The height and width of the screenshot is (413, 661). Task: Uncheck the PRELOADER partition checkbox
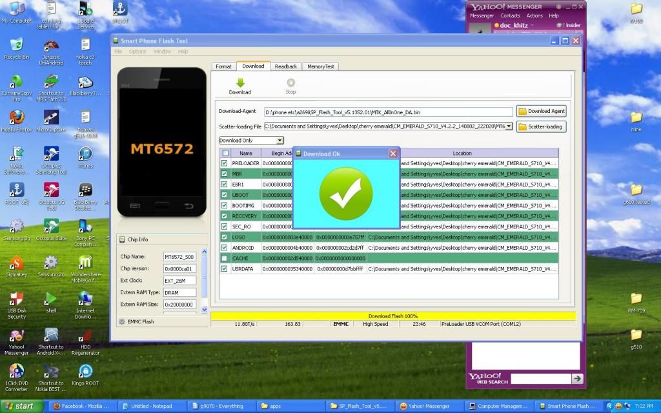click(x=225, y=164)
